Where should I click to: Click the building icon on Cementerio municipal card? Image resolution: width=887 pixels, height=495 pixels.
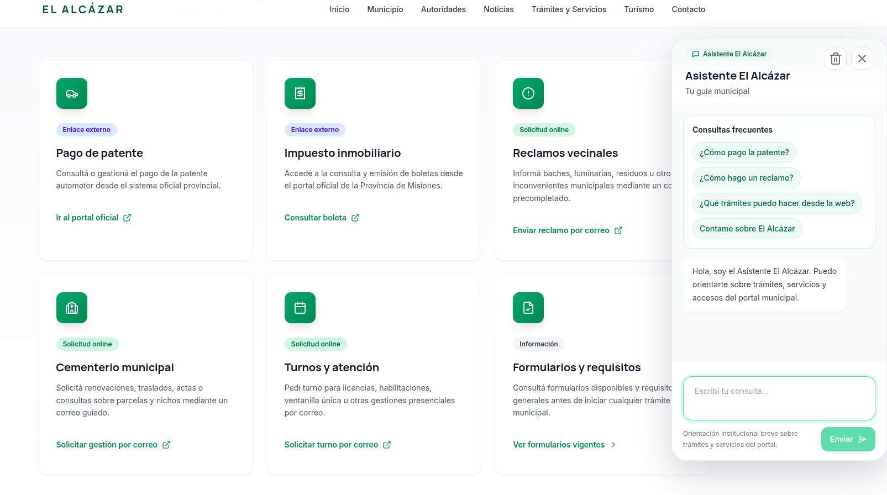click(72, 308)
